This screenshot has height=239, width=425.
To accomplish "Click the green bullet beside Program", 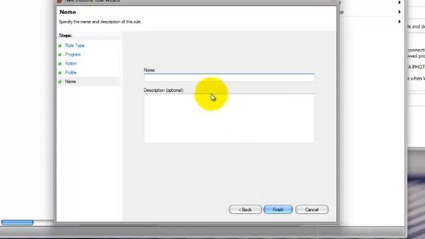I will point(60,54).
